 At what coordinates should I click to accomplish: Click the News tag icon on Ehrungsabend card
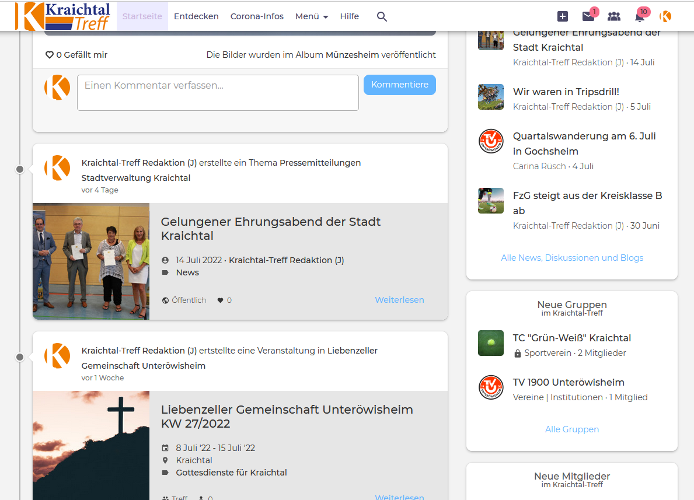[x=165, y=272]
